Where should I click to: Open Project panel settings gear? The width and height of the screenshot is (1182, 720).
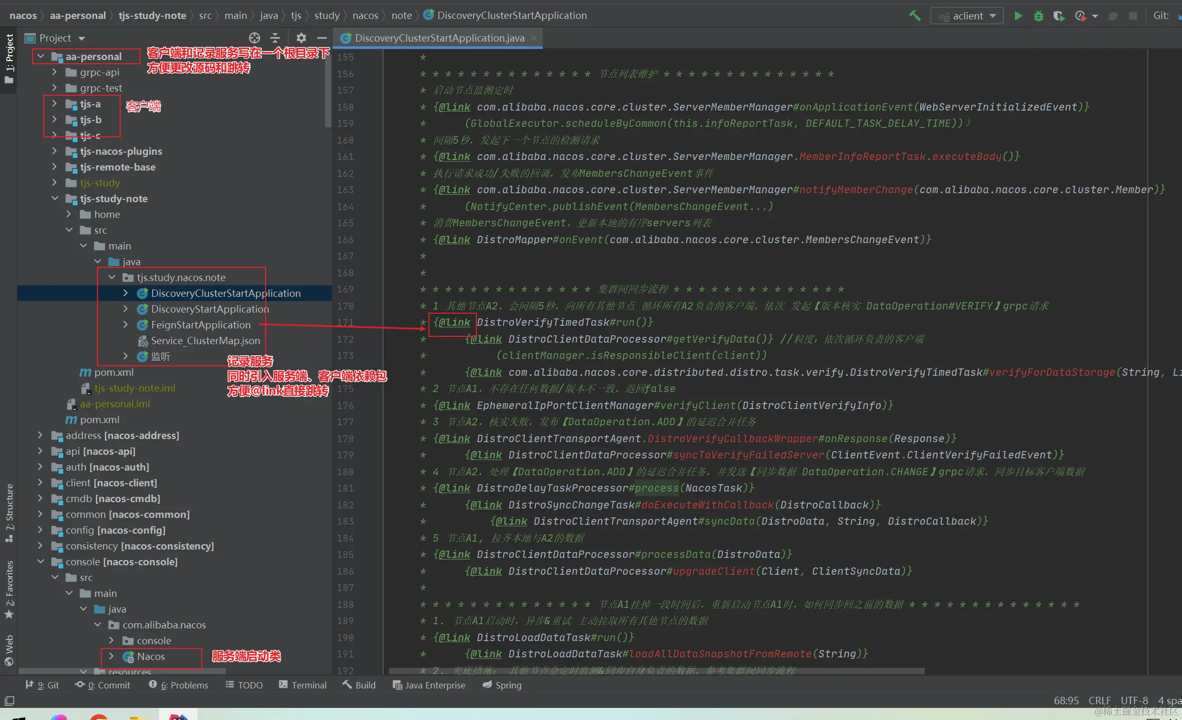(301, 38)
